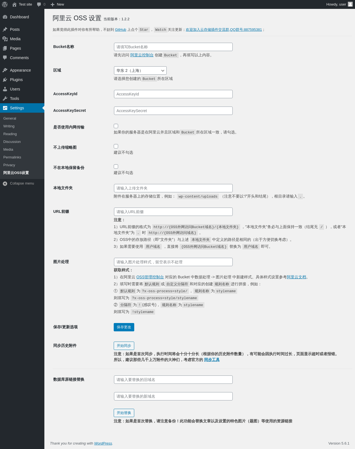355x449 pixels.
Task: Open the 同步工具 link
Action: 212,360
